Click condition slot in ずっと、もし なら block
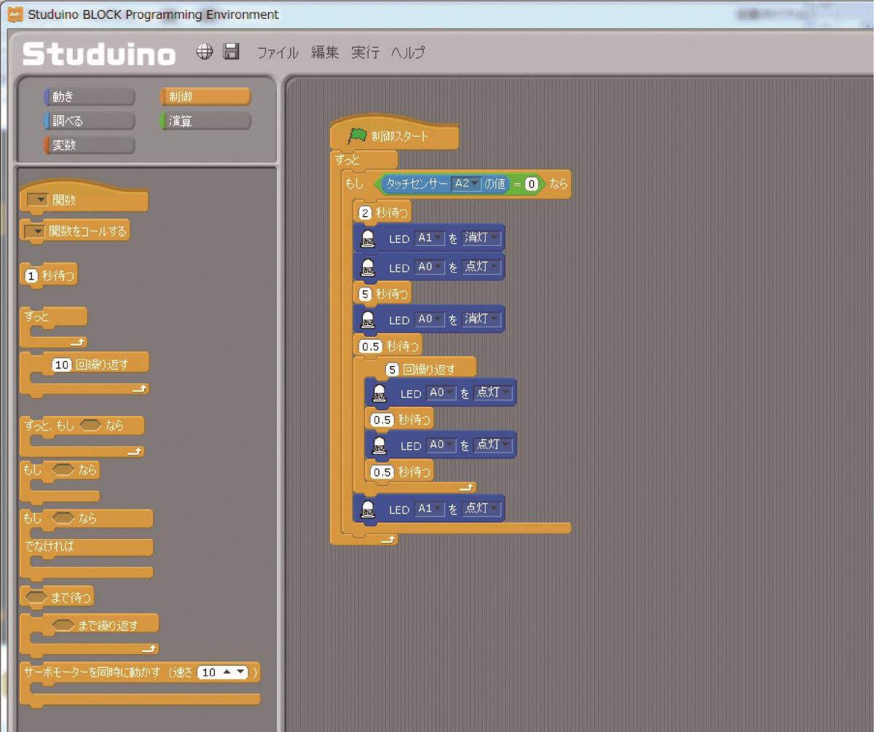The width and height of the screenshot is (874, 732). pyautogui.click(x=91, y=426)
